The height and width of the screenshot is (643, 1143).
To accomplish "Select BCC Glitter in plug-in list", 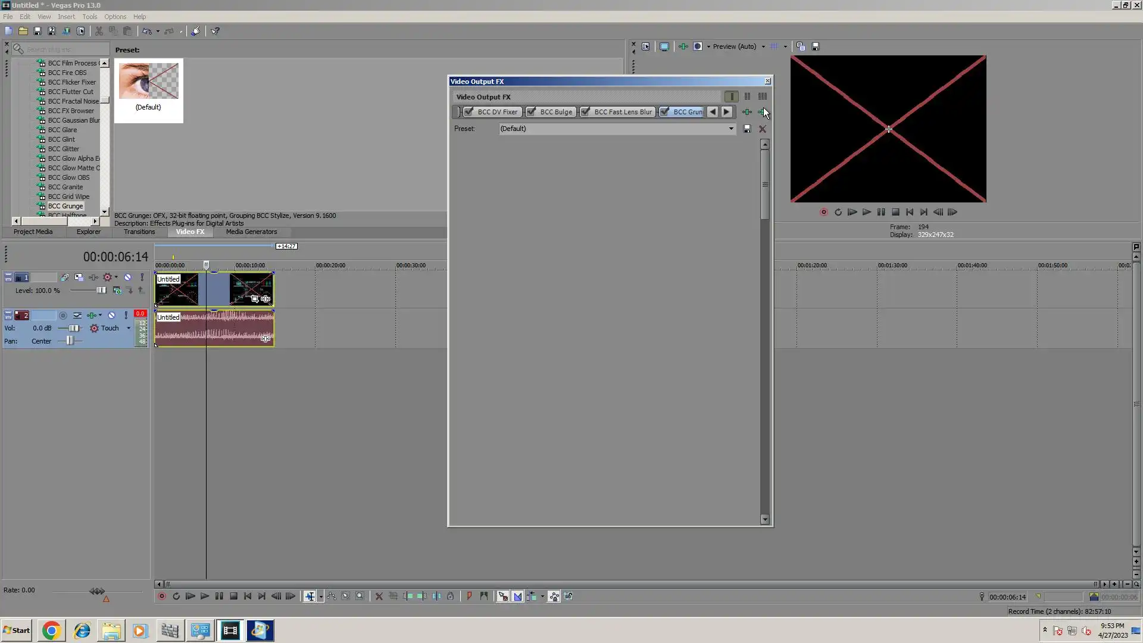I will [x=63, y=149].
